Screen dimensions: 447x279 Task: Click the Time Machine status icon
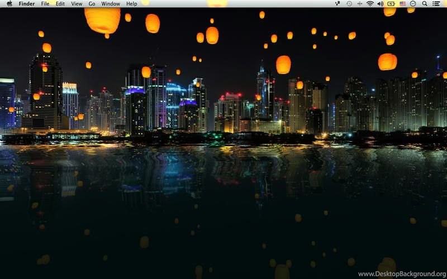click(349, 3)
